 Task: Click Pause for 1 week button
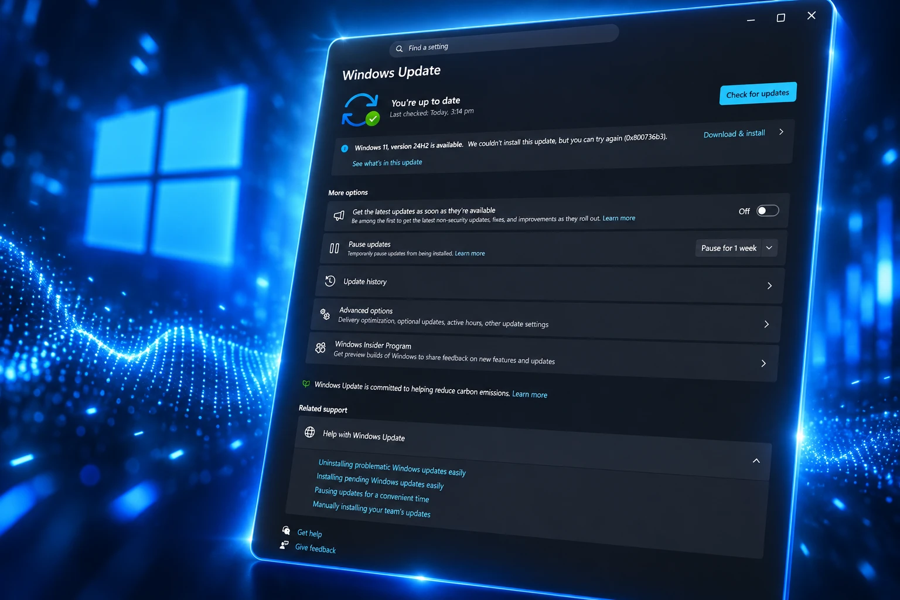point(728,248)
